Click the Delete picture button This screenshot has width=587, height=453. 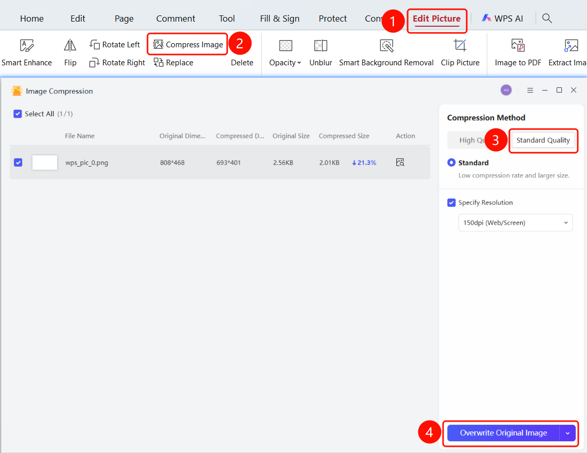[242, 63]
